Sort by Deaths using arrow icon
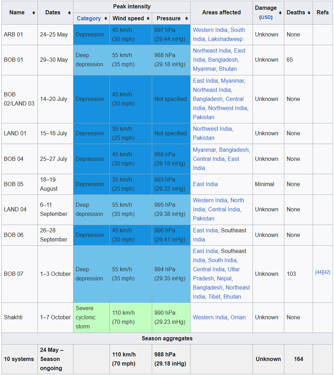Viewport: 334px width, 375px height. (x=309, y=13)
